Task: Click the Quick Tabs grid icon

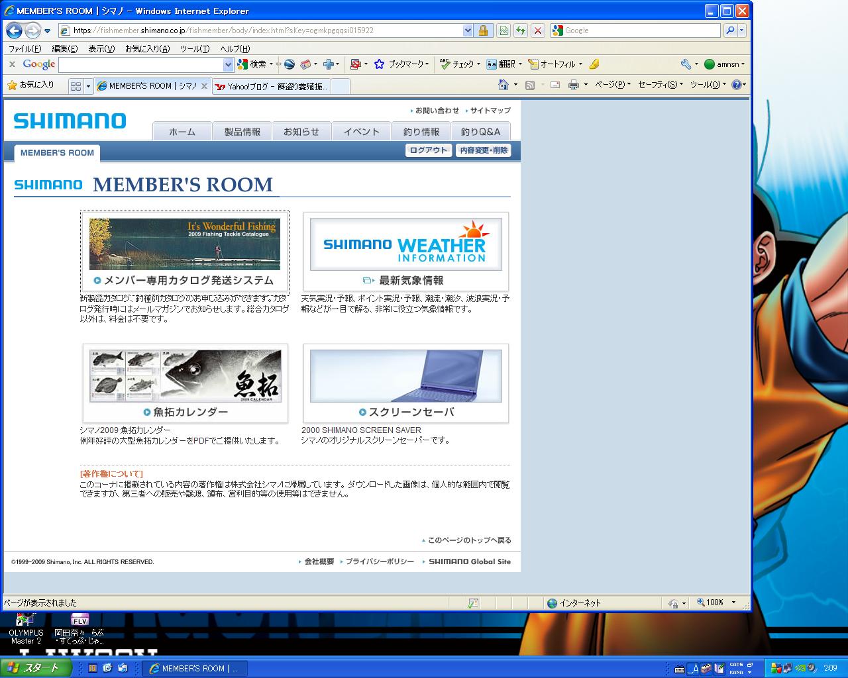Action: 76,86
